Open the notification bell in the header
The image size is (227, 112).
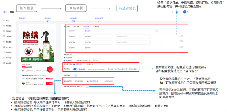(172, 12)
